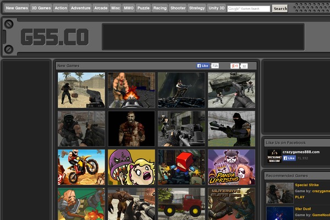Go to the Puzzle category
The height and width of the screenshot is (220, 330).
144,8
